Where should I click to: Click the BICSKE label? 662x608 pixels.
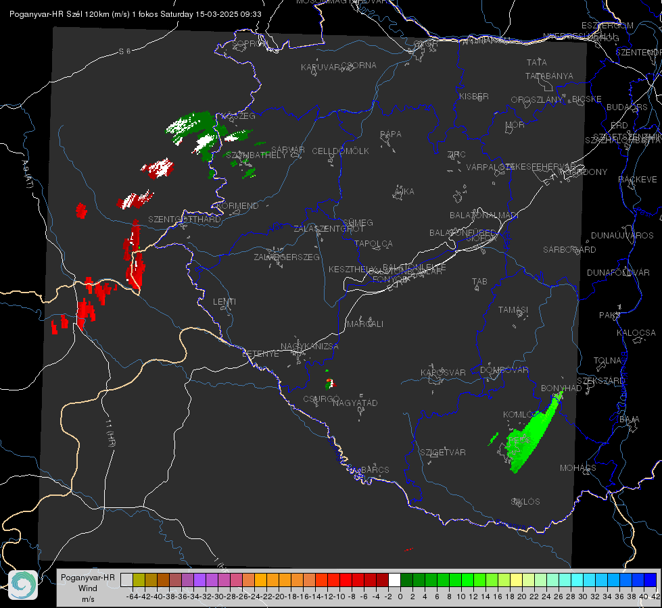pyautogui.click(x=587, y=99)
